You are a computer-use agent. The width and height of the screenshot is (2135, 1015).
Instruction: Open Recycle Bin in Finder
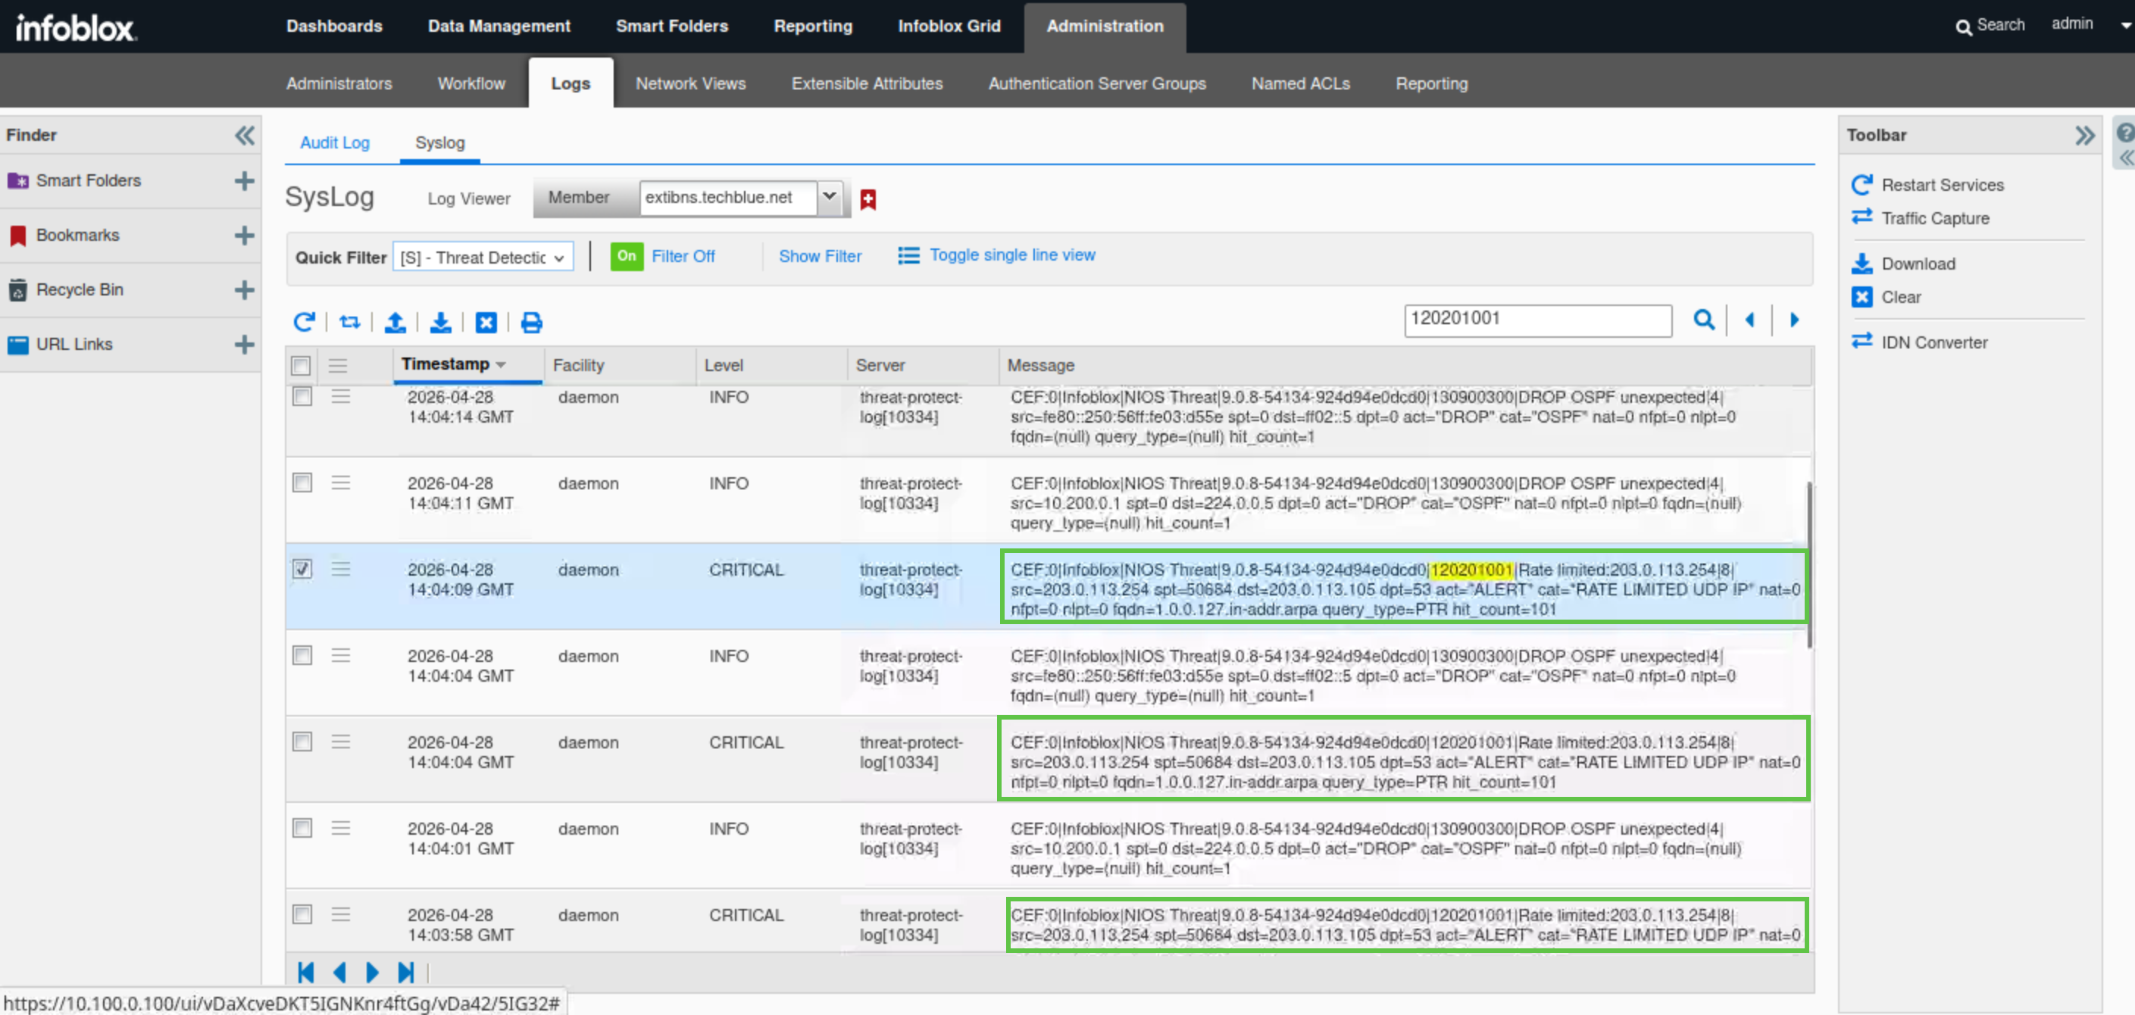pos(80,290)
